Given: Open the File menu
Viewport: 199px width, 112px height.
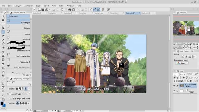Looking at the screenshot, I should point(3,6).
